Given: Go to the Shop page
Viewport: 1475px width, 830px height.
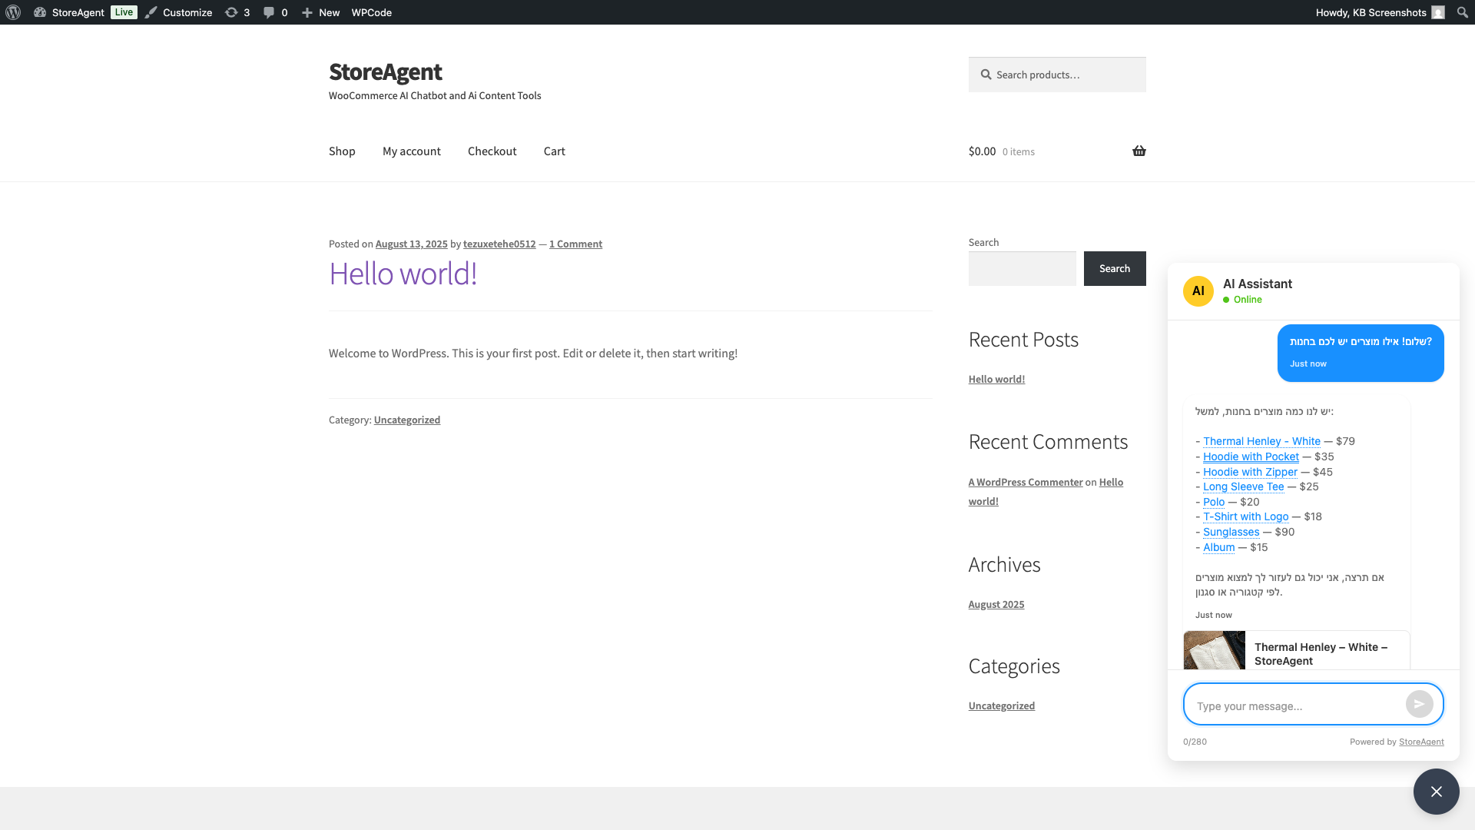Looking at the screenshot, I should [342, 151].
